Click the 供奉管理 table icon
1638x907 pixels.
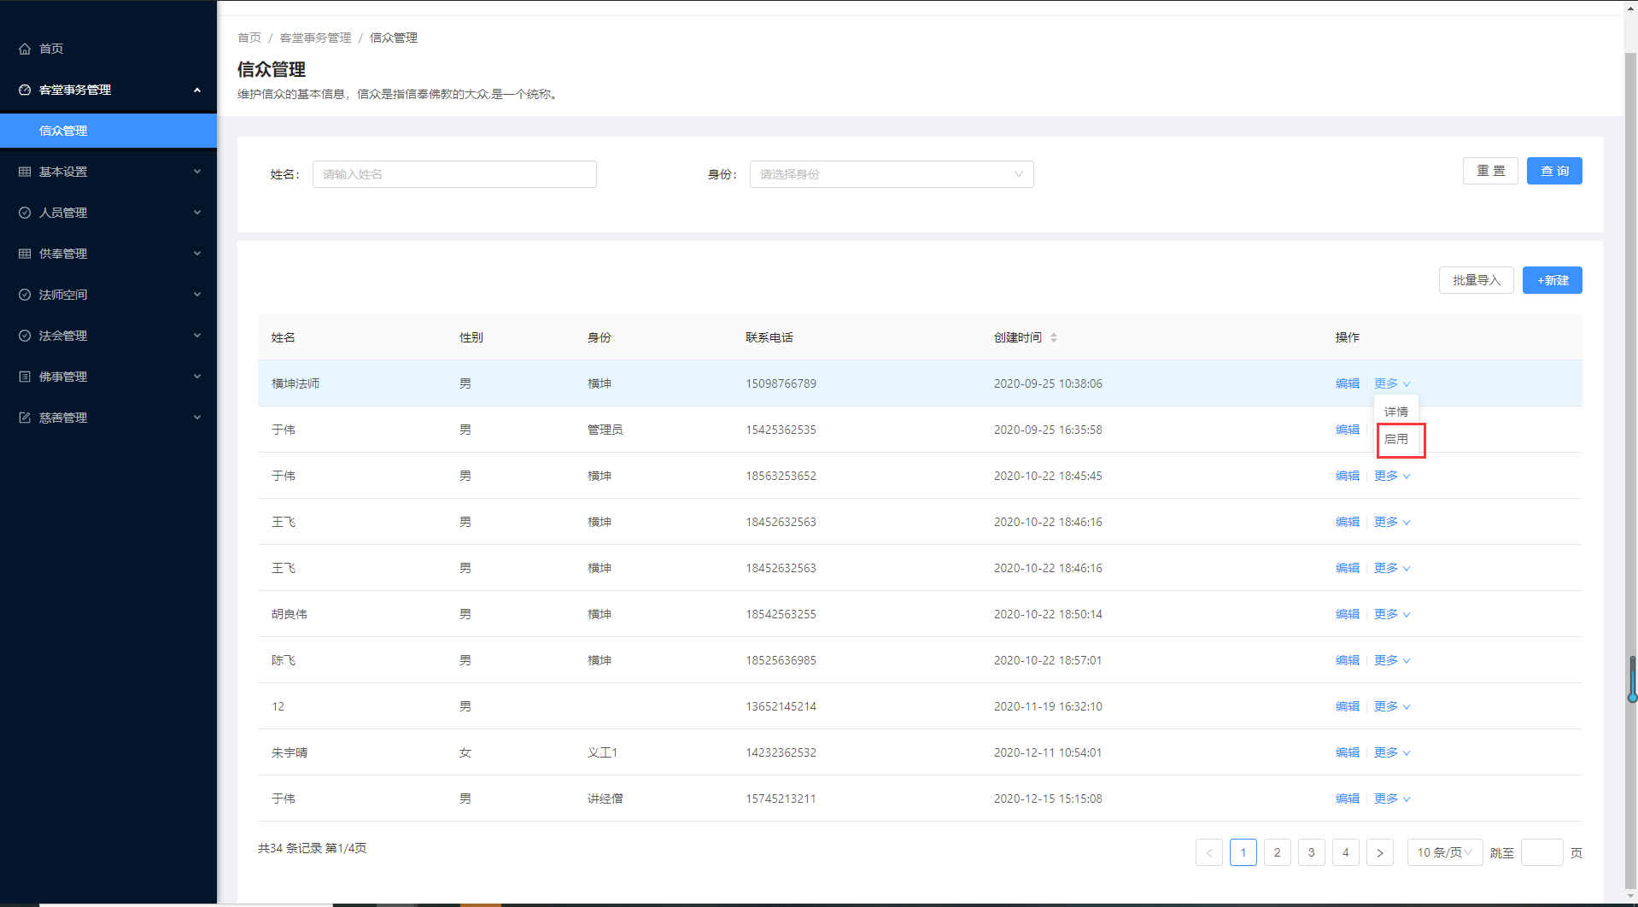click(x=25, y=254)
